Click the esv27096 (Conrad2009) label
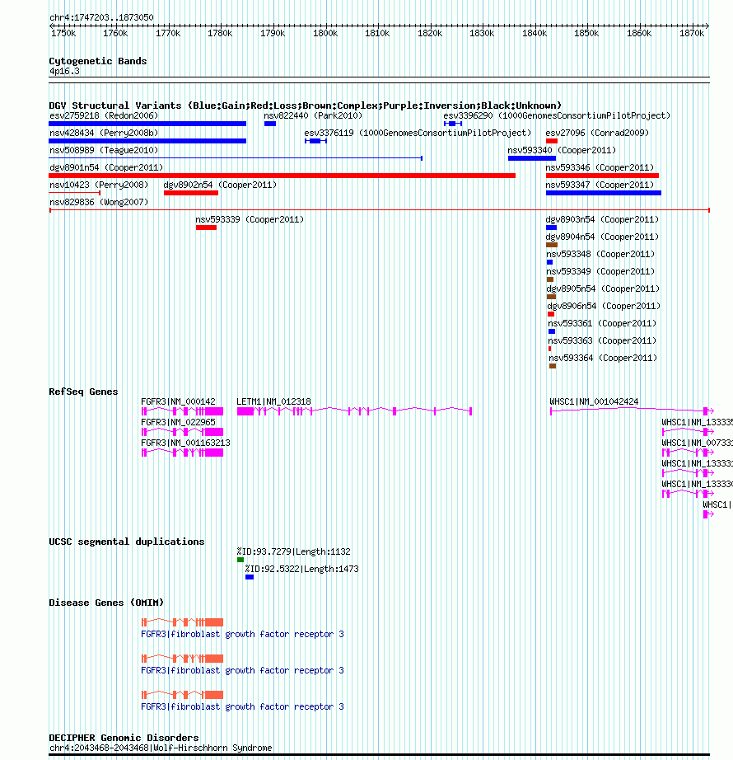Image resolution: width=733 pixels, height=760 pixels. click(x=597, y=133)
